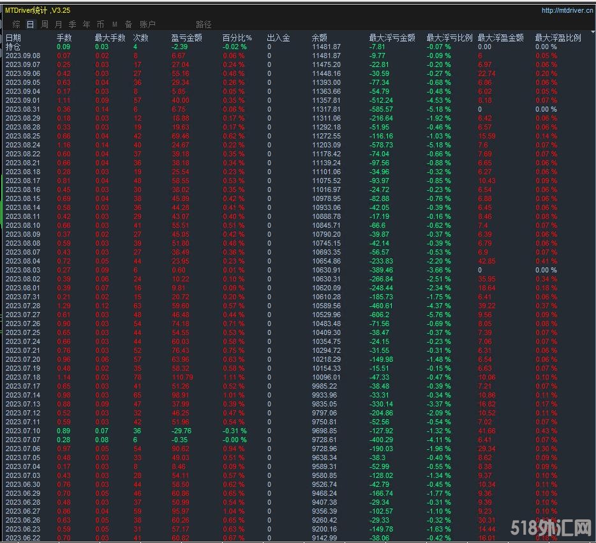Select the 2023.08.03 date row

point(23,270)
